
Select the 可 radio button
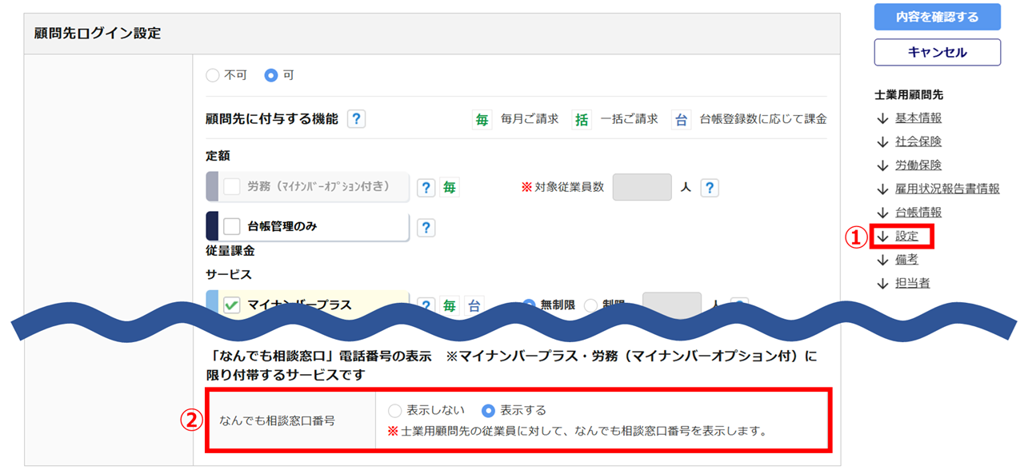pyautogui.click(x=270, y=75)
